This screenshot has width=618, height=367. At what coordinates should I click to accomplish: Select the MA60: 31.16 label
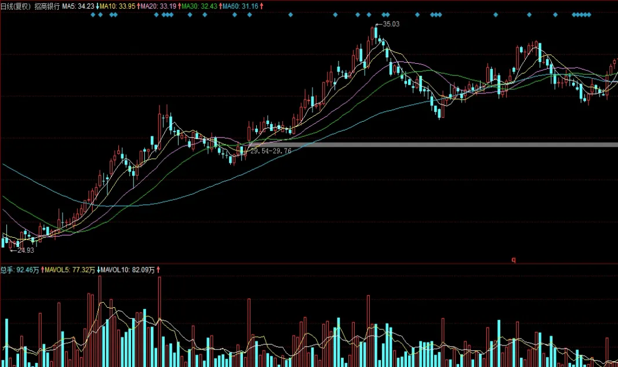(239, 5)
